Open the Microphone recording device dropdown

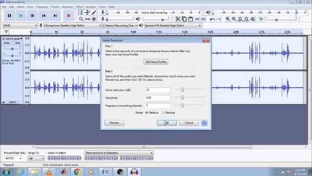(73, 25)
